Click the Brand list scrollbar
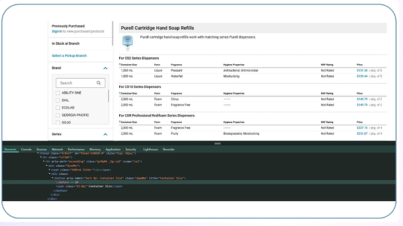Image resolution: width=403 pixels, height=226 pixels. click(x=108, y=96)
